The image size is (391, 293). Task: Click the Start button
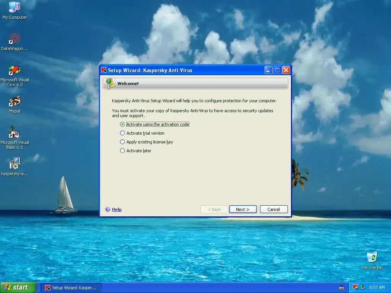click(x=18, y=288)
